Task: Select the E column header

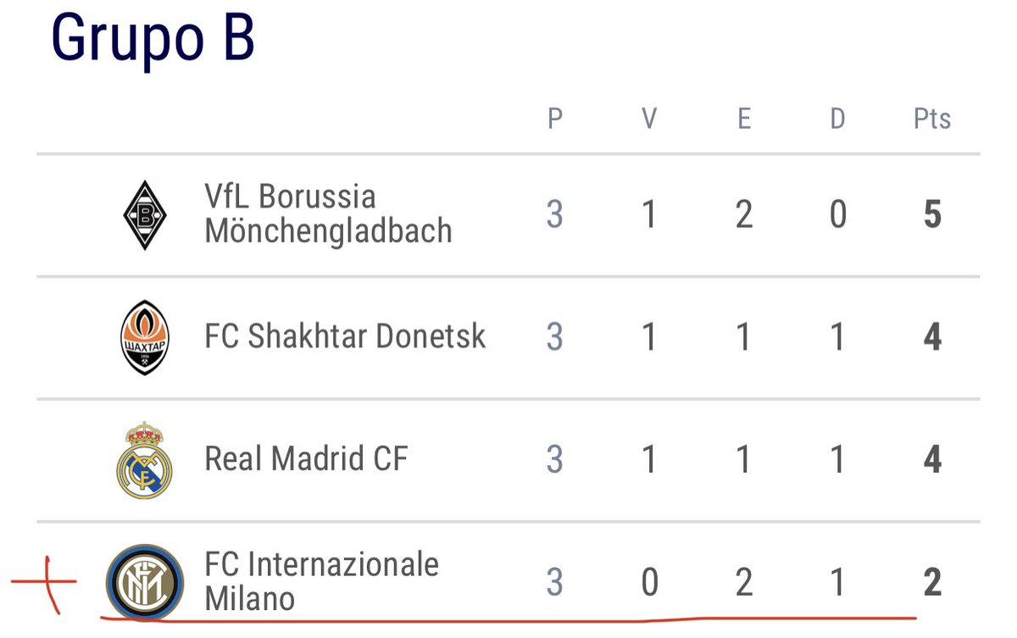Action: pyautogui.click(x=743, y=119)
